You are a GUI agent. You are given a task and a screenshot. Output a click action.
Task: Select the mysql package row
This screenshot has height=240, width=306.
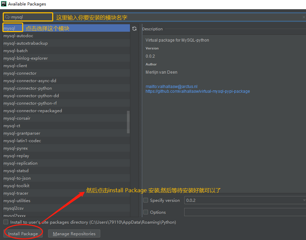click(x=67, y=28)
